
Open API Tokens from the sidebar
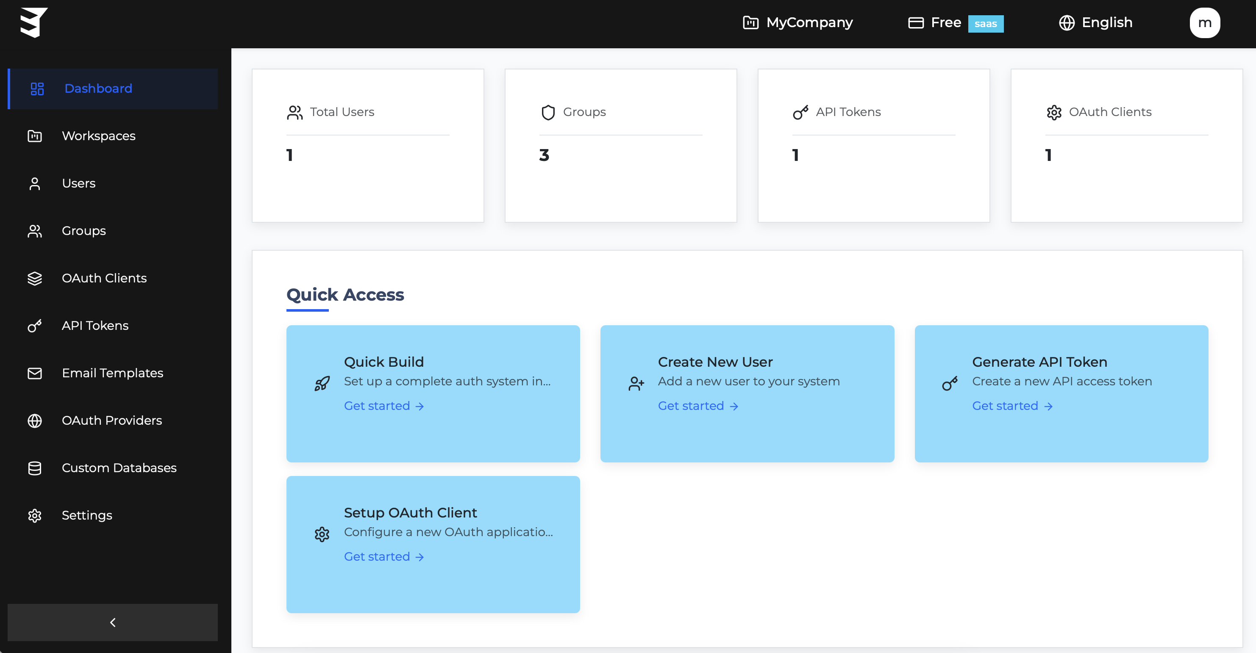click(x=113, y=326)
